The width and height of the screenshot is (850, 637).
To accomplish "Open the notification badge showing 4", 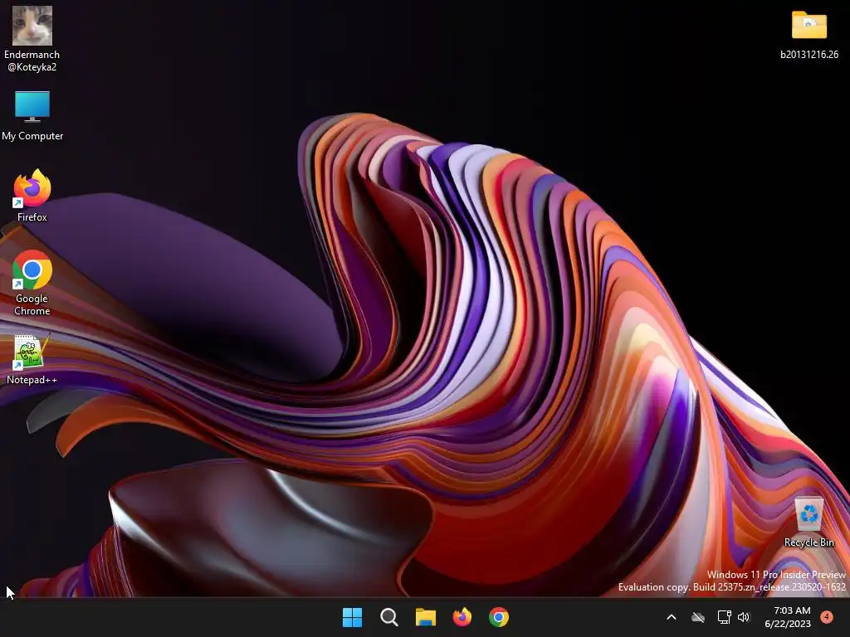I will pyautogui.click(x=827, y=617).
